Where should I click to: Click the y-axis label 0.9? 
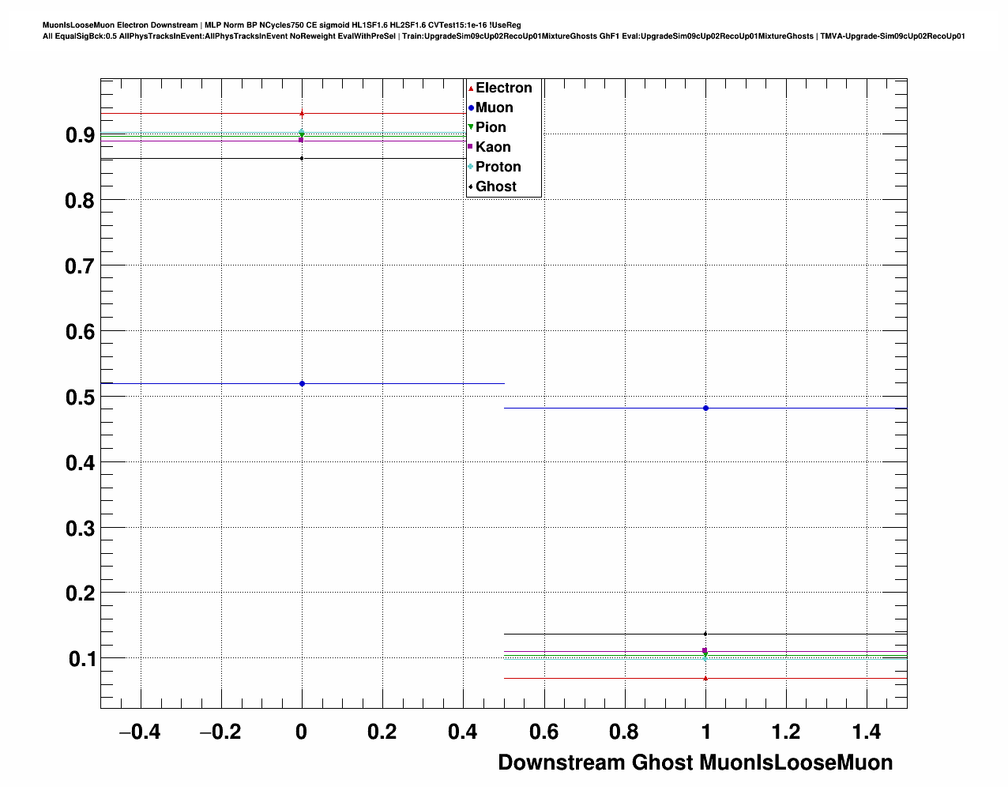pos(80,135)
